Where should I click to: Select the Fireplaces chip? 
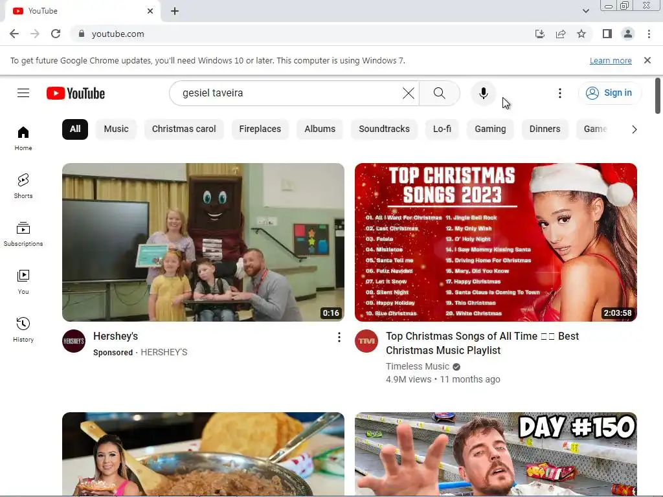260,129
